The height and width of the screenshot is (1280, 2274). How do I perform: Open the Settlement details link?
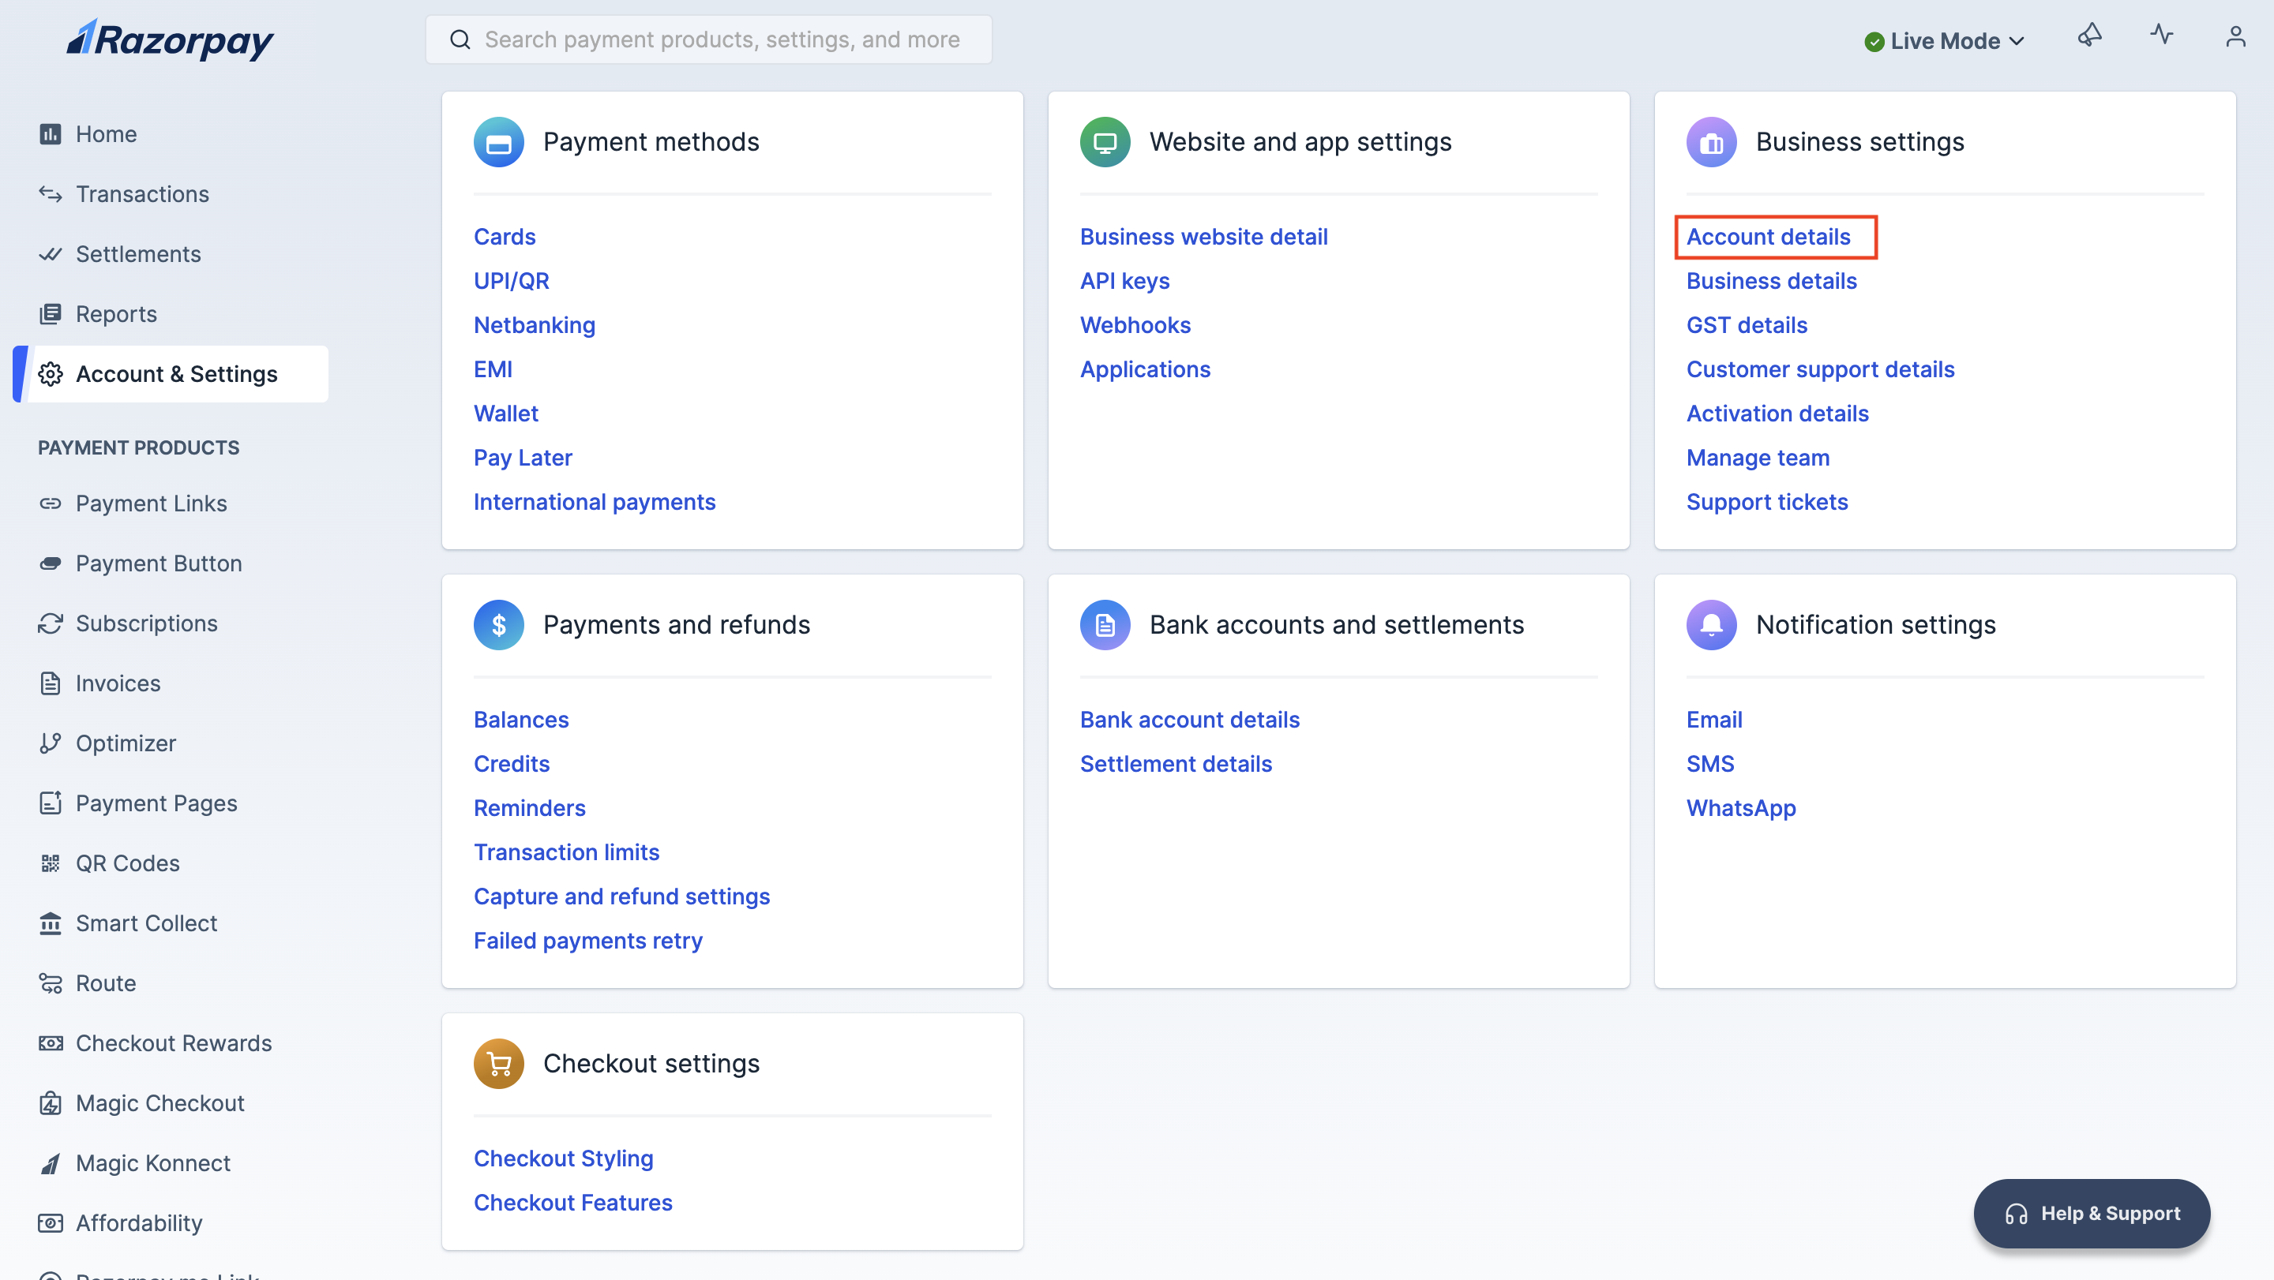[1176, 764]
